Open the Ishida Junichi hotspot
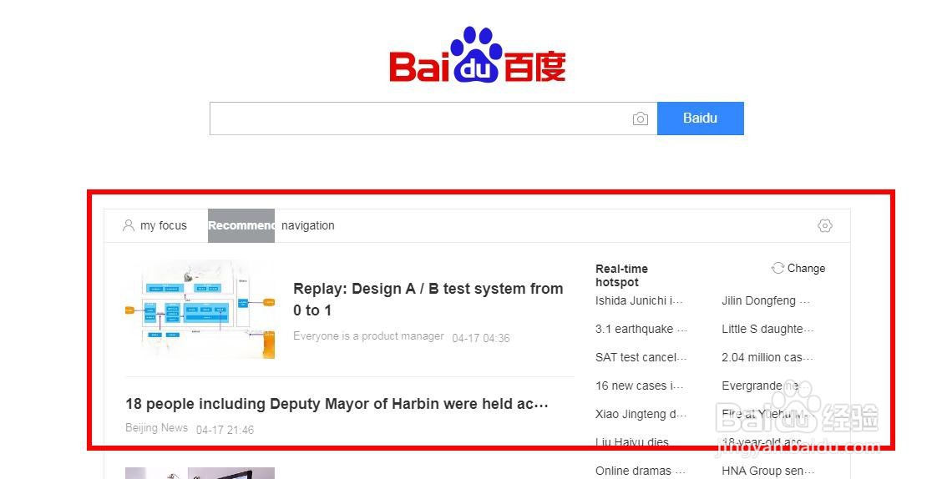 (641, 300)
